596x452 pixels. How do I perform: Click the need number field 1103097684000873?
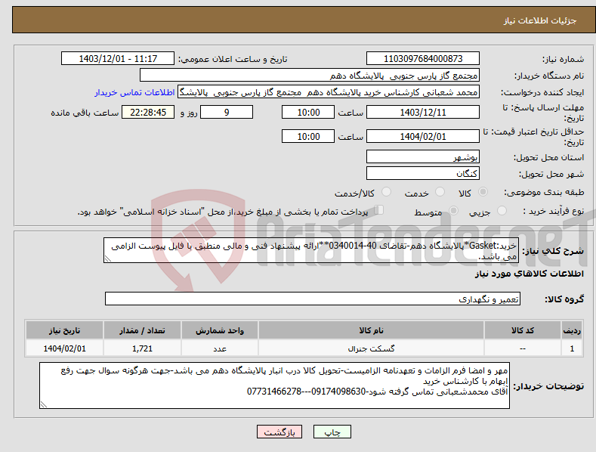coord(423,59)
